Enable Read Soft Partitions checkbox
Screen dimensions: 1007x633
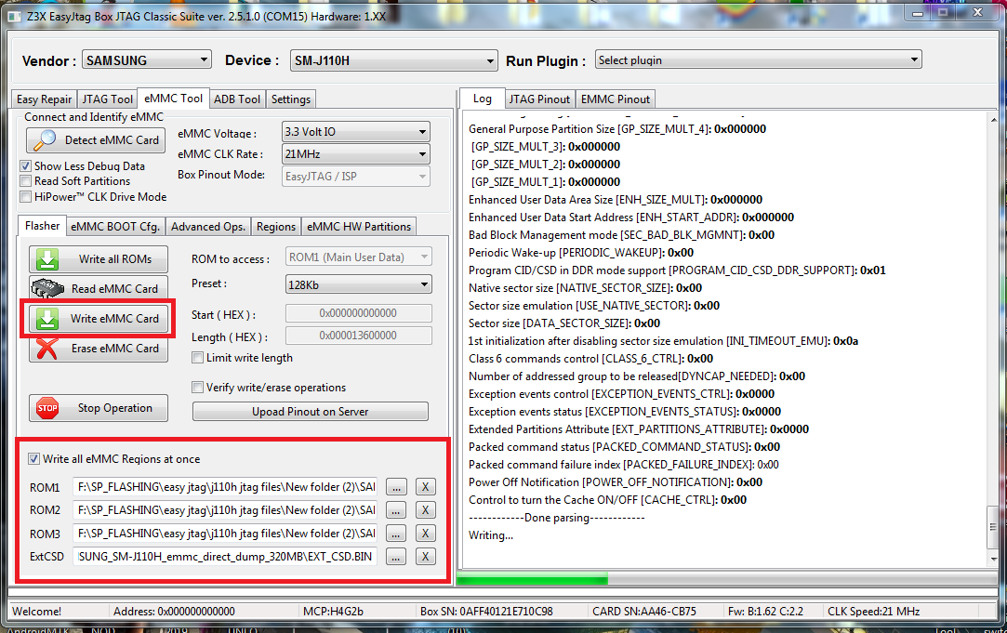pos(26,181)
